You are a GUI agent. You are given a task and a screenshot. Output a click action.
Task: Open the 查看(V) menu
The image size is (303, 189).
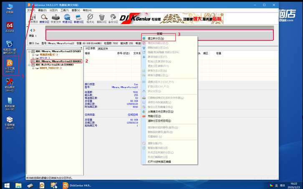coord(76,10)
